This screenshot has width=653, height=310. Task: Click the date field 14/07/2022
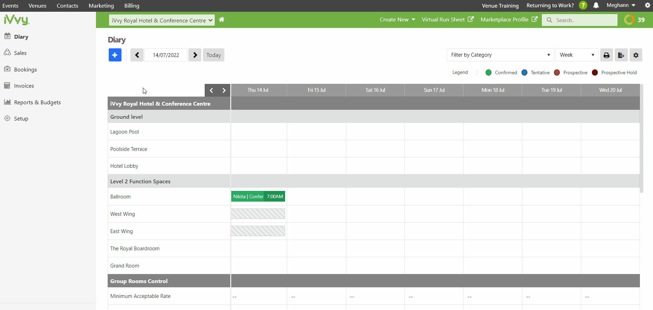coord(166,55)
